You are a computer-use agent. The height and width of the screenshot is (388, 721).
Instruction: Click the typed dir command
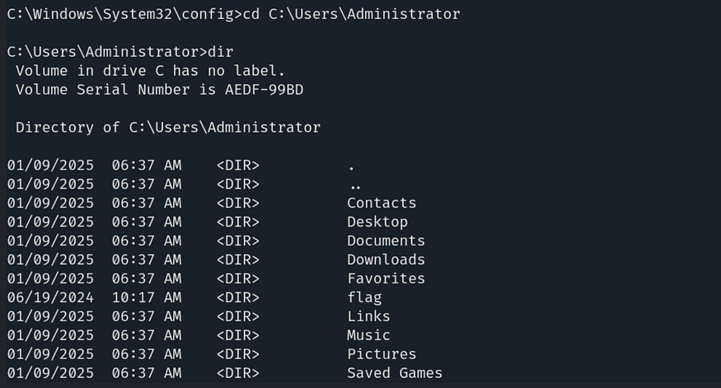(221, 52)
